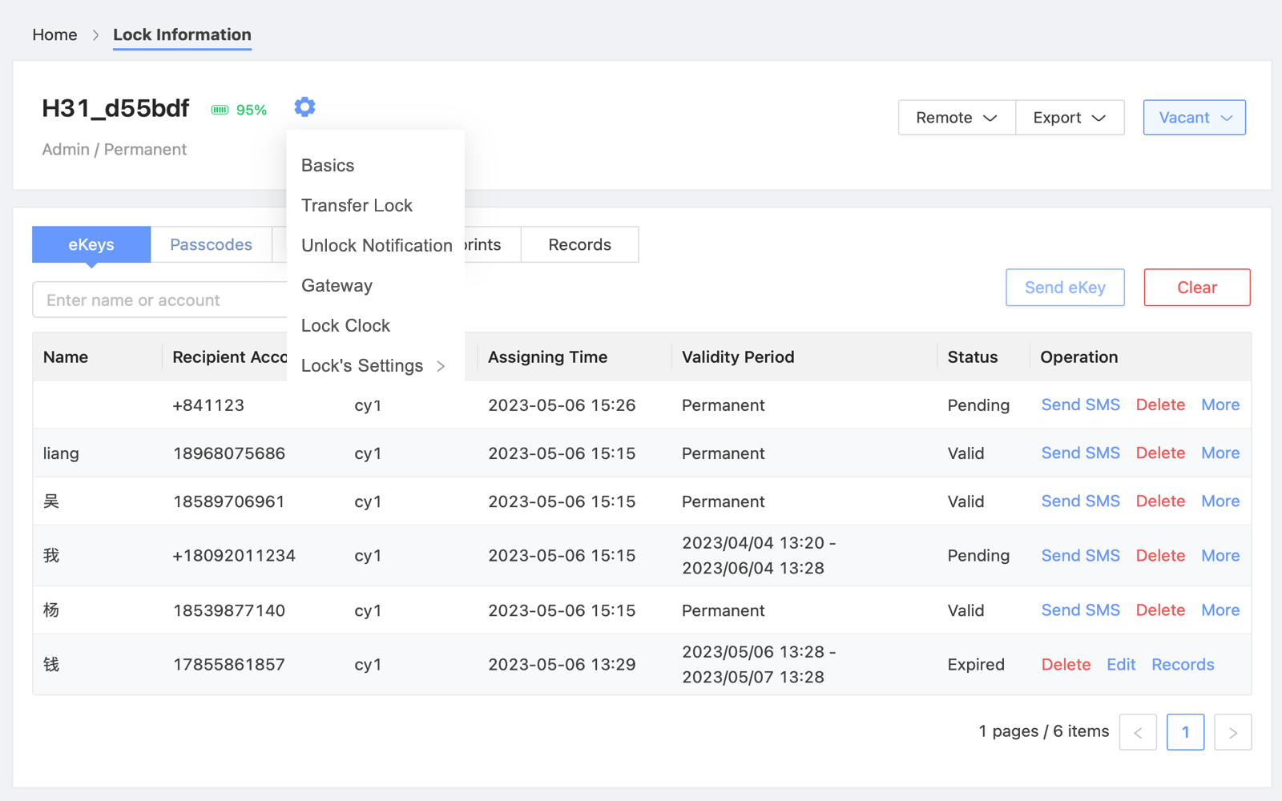
Task: Send SMS to 18539877140
Action: pos(1080,610)
